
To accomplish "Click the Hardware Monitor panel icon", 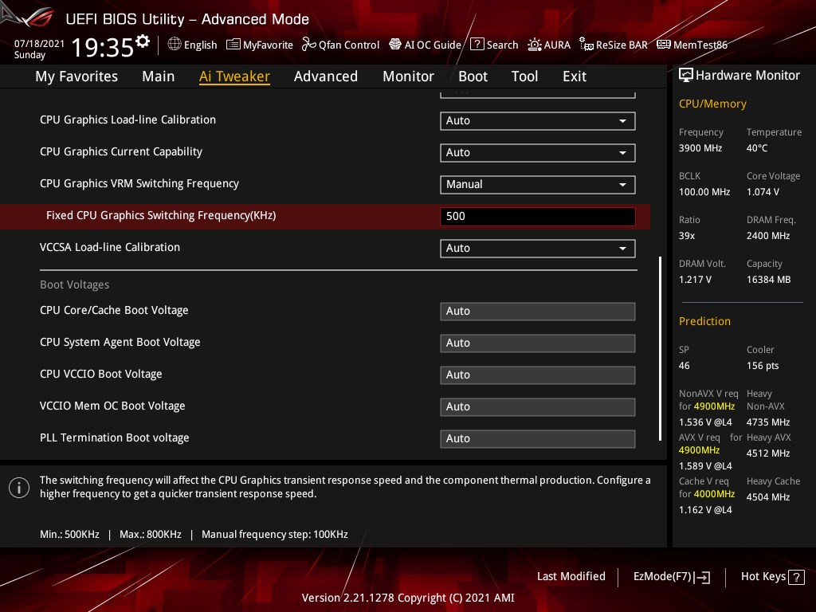I will (687, 74).
